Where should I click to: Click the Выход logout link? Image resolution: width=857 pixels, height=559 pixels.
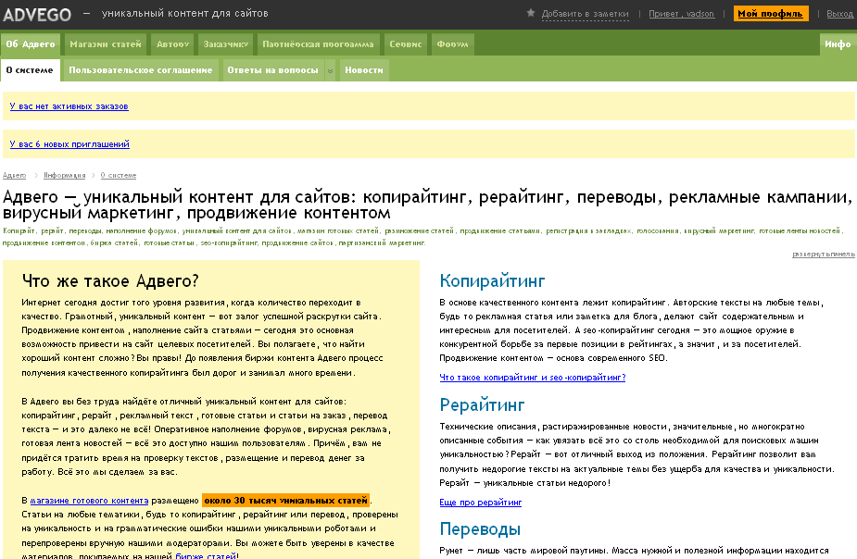click(839, 14)
